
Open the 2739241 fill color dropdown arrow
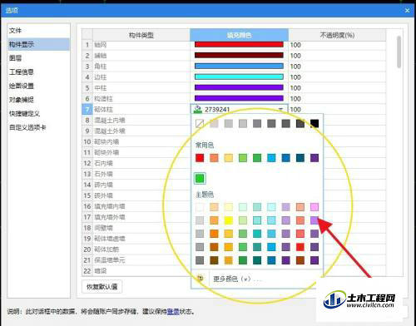click(x=280, y=109)
